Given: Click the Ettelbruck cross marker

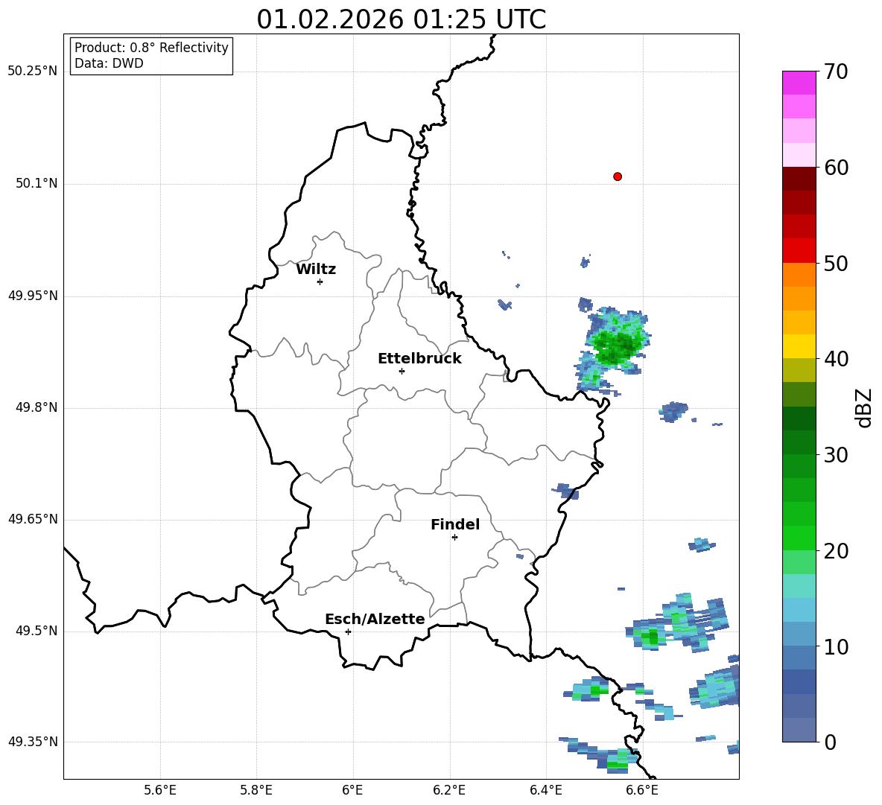Looking at the screenshot, I should (x=402, y=371).
